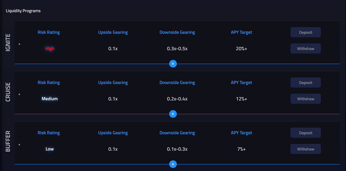Expand the BUFFER program details with the plus icon

(173, 164)
